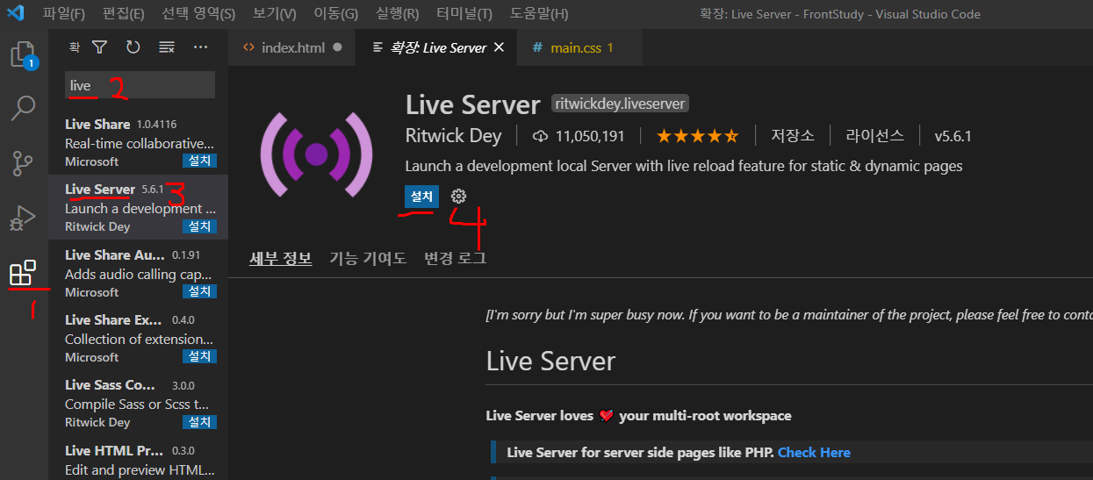The height and width of the screenshot is (480, 1093).
Task: Open the Help (도움말) menu
Action: (x=539, y=14)
